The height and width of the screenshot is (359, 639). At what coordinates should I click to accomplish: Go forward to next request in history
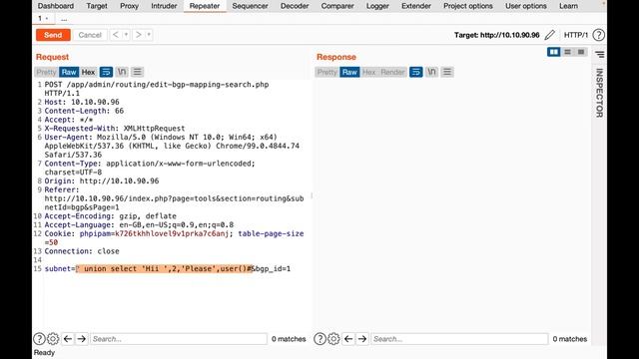pyautogui.click(x=138, y=35)
